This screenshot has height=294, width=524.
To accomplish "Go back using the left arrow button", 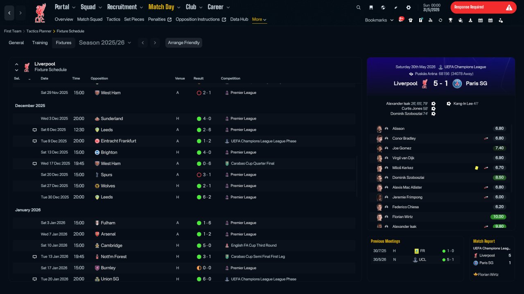I will click(9, 13).
